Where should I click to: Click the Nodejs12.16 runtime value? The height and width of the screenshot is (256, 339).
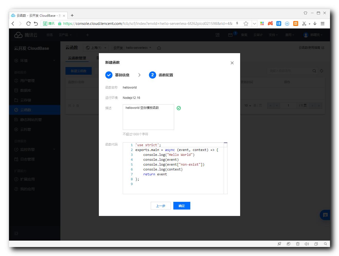click(x=131, y=98)
